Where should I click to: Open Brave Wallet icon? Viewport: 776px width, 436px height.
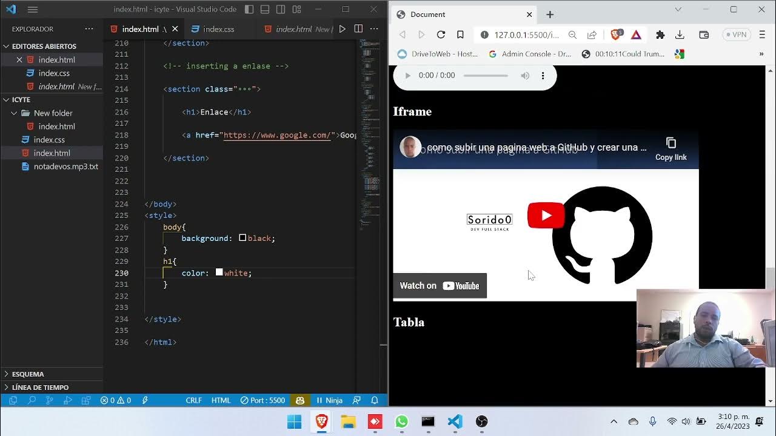coord(704,35)
